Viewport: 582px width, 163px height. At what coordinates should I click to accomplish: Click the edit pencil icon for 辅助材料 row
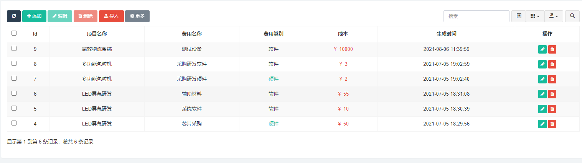542,94
